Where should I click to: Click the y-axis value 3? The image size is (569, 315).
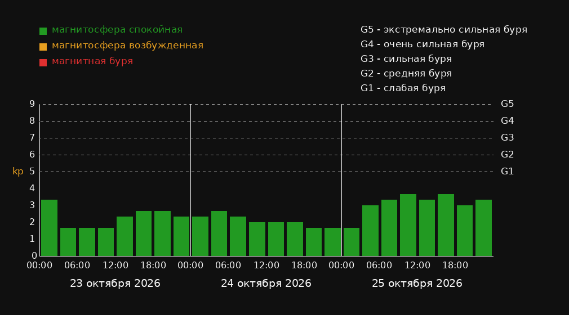32,205
